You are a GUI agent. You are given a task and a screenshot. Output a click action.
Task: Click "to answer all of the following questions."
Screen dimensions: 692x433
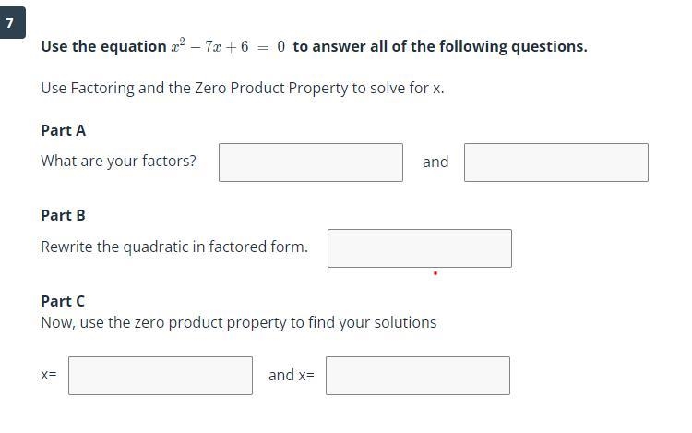click(440, 46)
